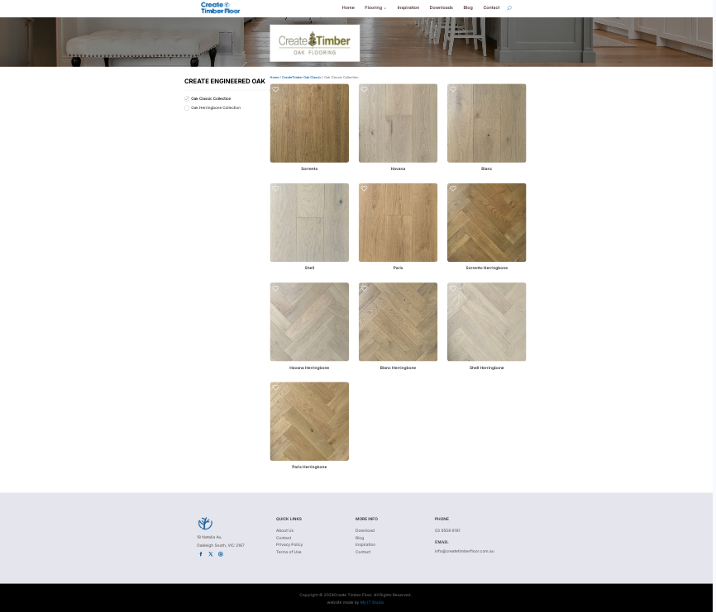Open Inspiration from the top navigation
This screenshot has width=716, height=612.
pos(408,7)
